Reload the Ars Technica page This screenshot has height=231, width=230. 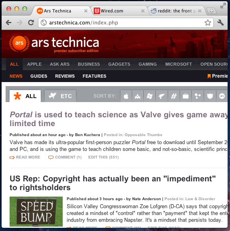[31, 22]
